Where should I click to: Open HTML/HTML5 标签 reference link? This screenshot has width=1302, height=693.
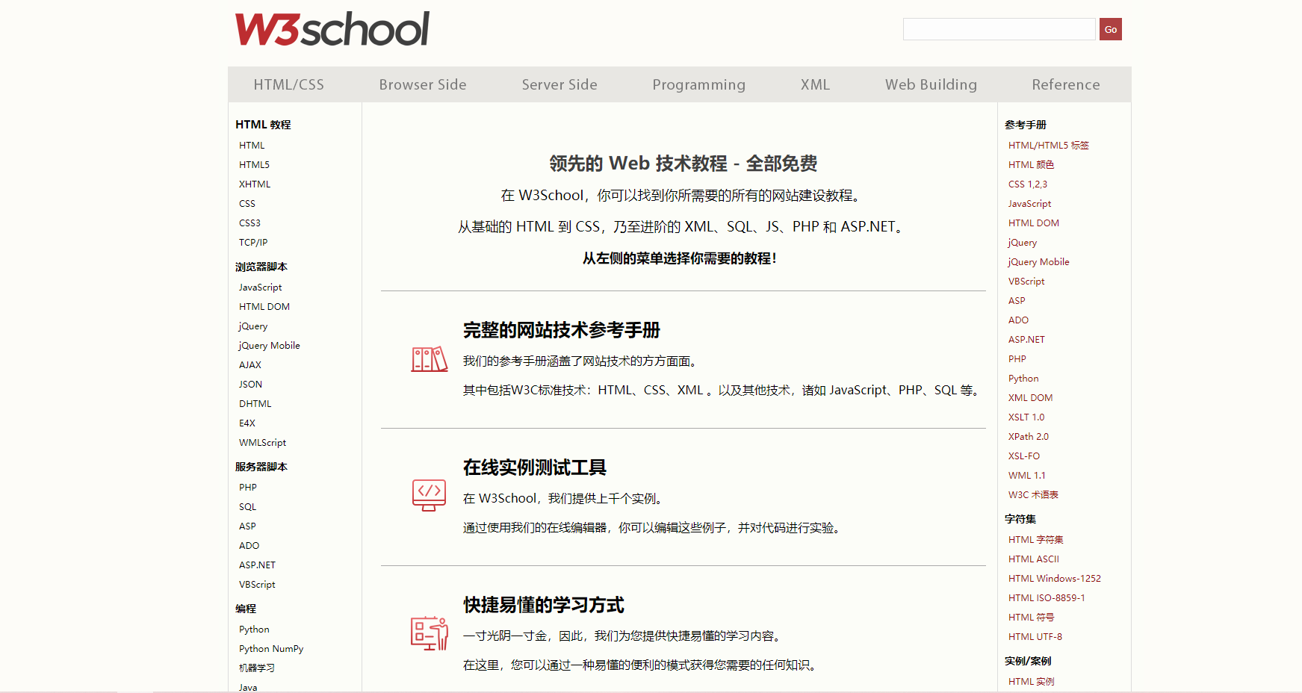click(1049, 145)
